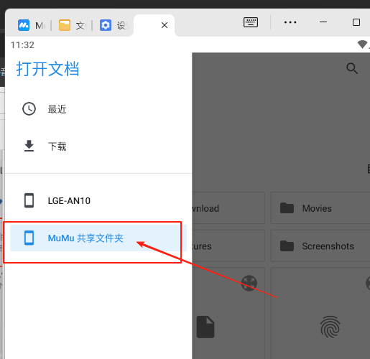Select the 下载 (Downloads) entry
Image resolution: width=370 pixels, height=359 pixels.
98,146
